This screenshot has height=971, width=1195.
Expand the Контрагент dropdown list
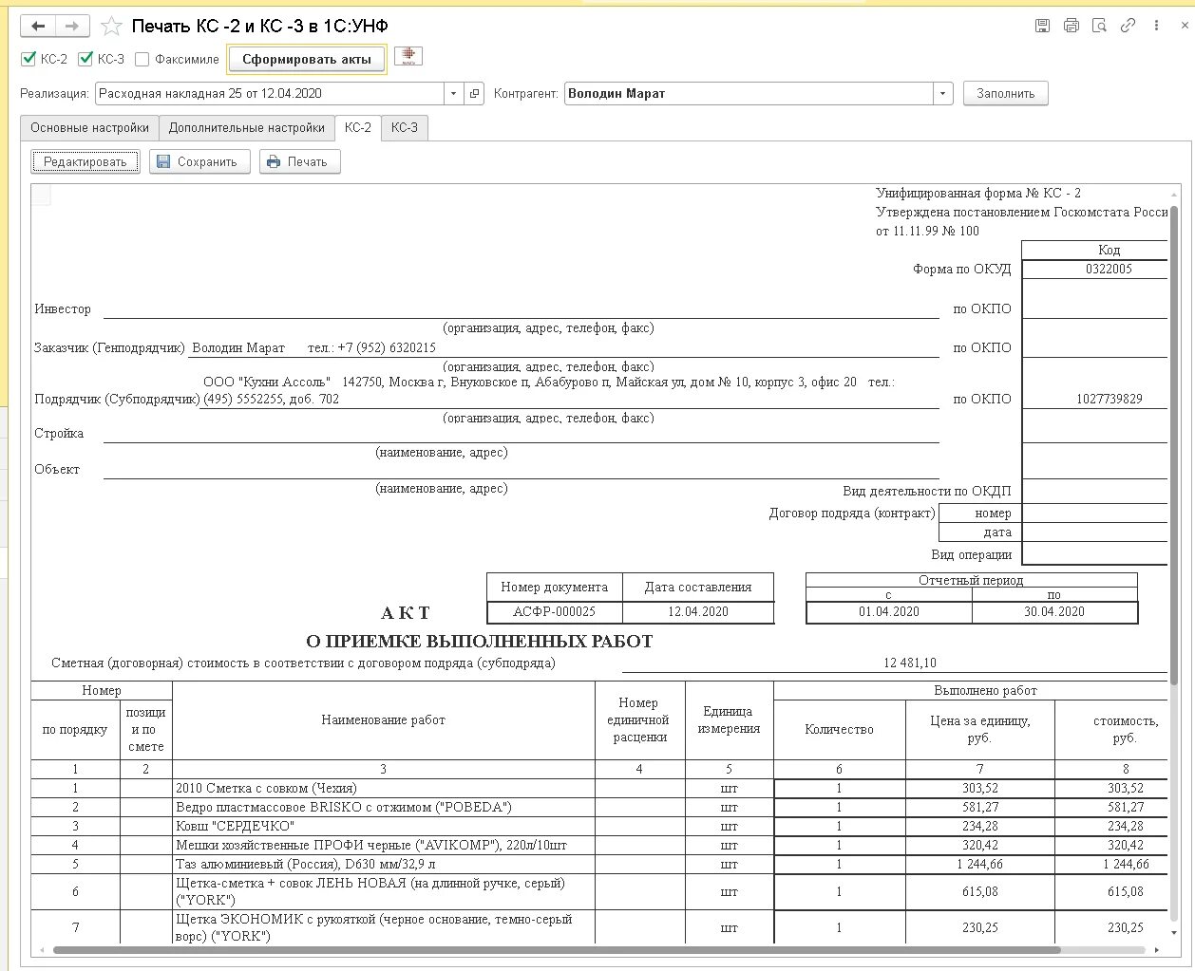pyautogui.click(x=942, y=93)
